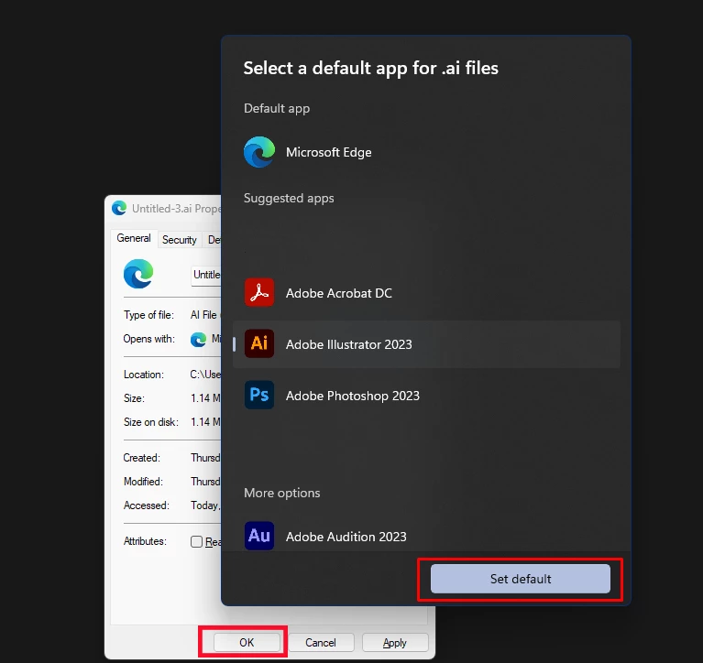Click the 'Accessed:' label

point(146,505)
